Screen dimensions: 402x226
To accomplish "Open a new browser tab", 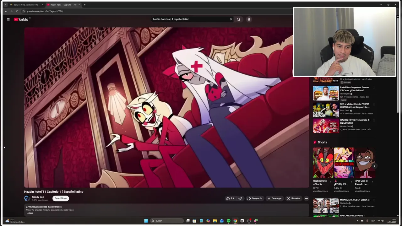I will click(x=84, y=5).
